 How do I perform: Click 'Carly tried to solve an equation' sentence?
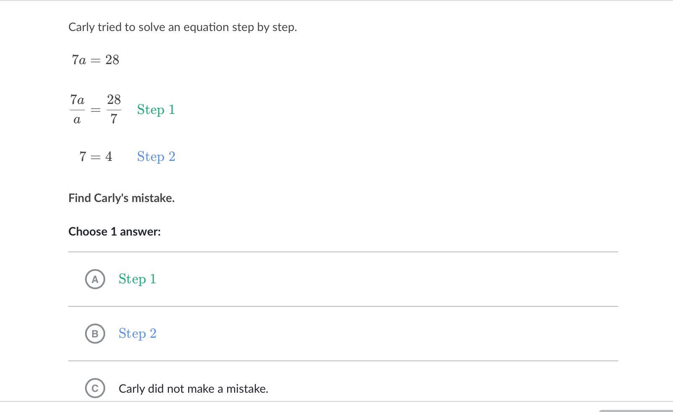183,27
